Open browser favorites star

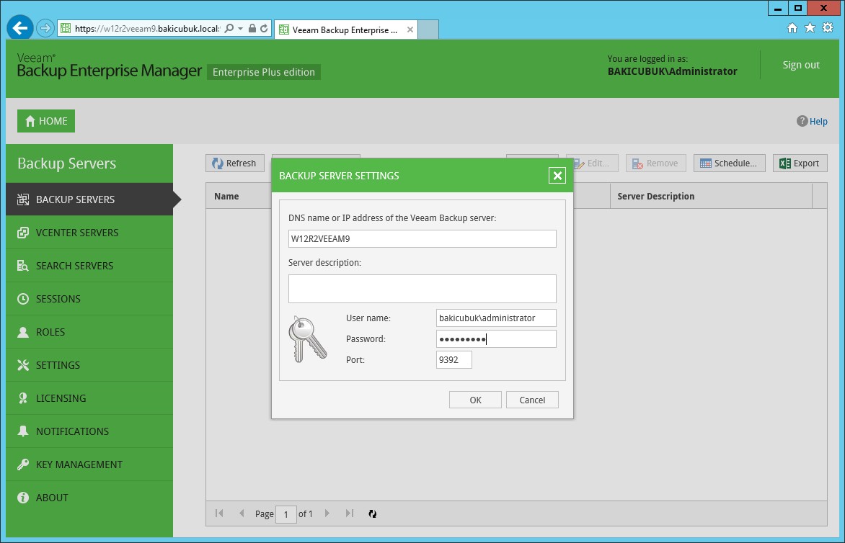[x=810, y=28]
